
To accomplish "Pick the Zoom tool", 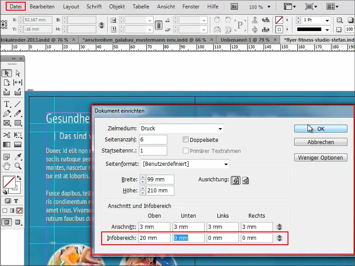I will point(18,166).
